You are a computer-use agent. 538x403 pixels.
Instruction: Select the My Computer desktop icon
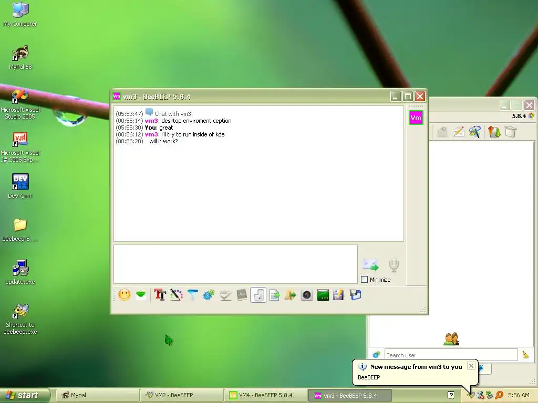pyautogui.click(x=20, y=14)
